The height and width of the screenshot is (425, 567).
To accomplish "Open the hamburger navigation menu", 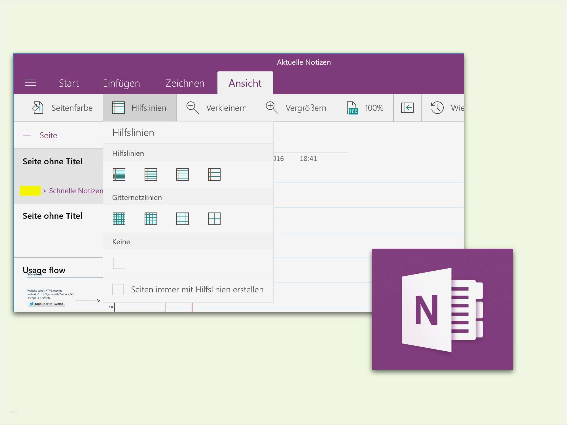I will tap(31, 83).
